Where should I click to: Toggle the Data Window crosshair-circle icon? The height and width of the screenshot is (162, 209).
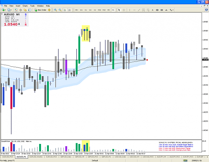point(20,10)
